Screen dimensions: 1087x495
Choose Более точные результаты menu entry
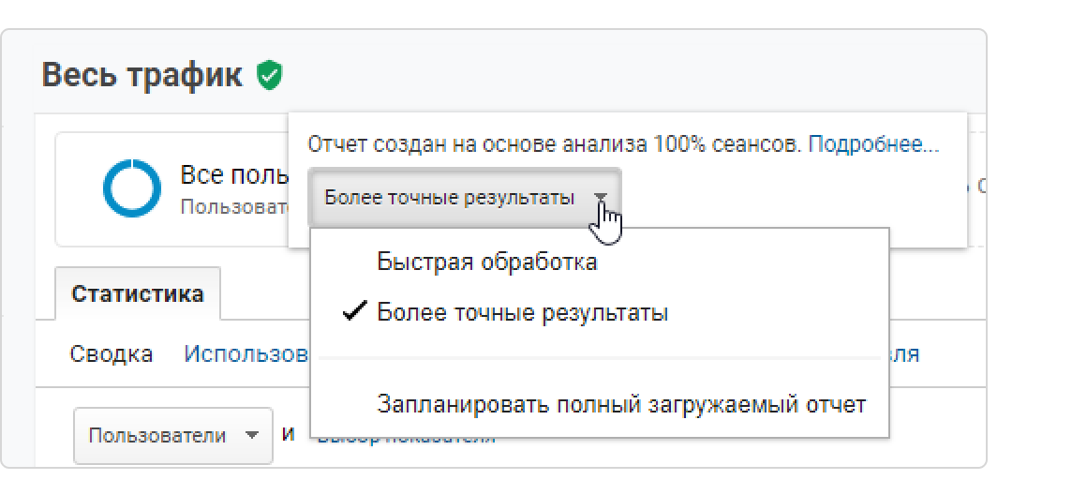tap(522, 312)
